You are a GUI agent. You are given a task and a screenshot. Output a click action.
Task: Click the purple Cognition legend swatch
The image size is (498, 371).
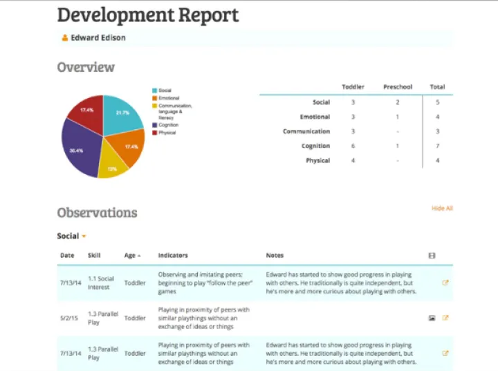pos(154,125)
